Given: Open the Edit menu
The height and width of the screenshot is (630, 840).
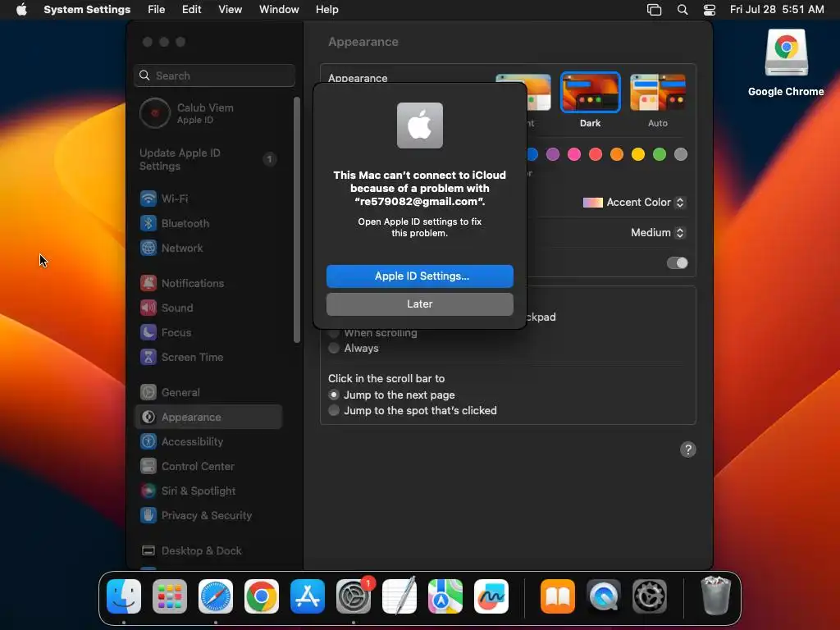Looking at the screenshot, I should [192, 10].
